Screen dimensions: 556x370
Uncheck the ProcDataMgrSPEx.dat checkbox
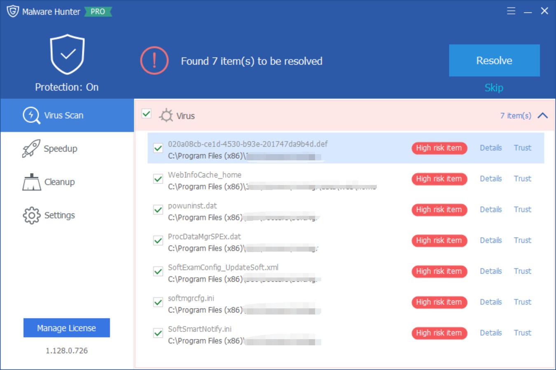(x=158, y=240)
